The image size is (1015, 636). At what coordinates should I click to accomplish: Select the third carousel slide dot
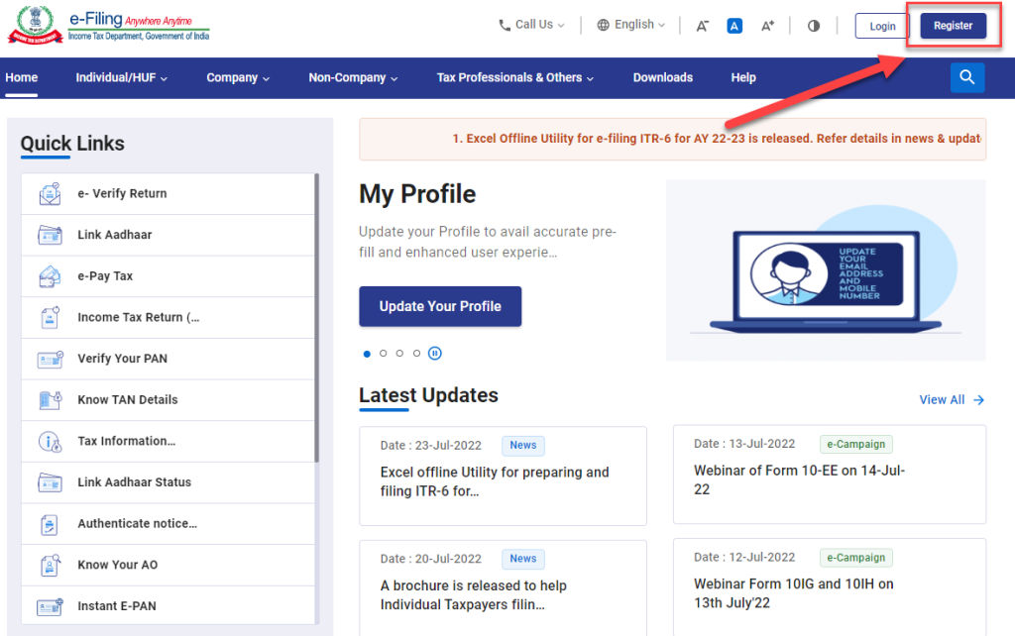[x=399, y=354]
